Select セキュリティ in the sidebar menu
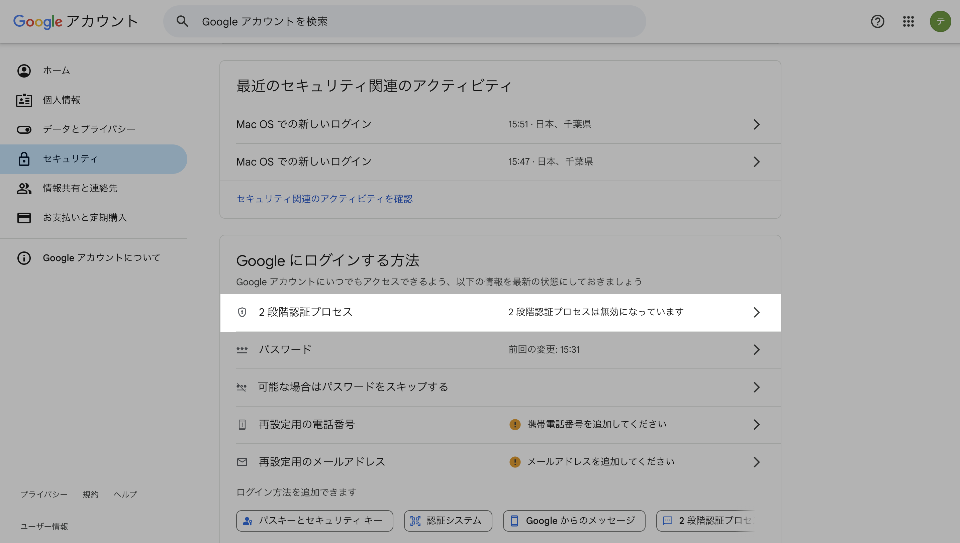 click(x=70, y=159)
